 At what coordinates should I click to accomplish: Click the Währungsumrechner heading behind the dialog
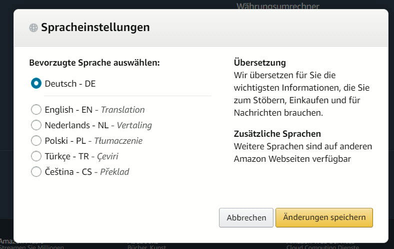[x=277, y=6]
